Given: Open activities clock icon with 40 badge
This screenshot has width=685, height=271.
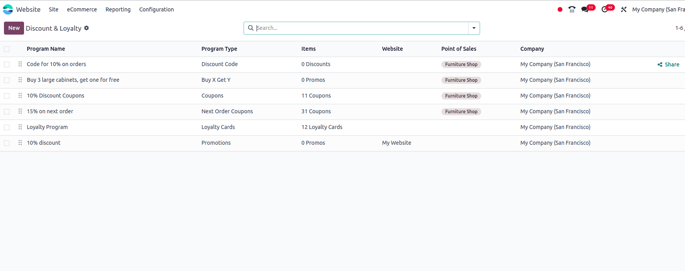Looking at the screenshot, I should tap(605, 9).
